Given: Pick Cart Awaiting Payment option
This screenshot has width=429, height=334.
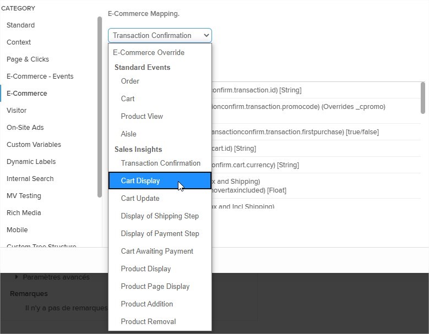Looking at the screenshot, I should coord(157,251).
